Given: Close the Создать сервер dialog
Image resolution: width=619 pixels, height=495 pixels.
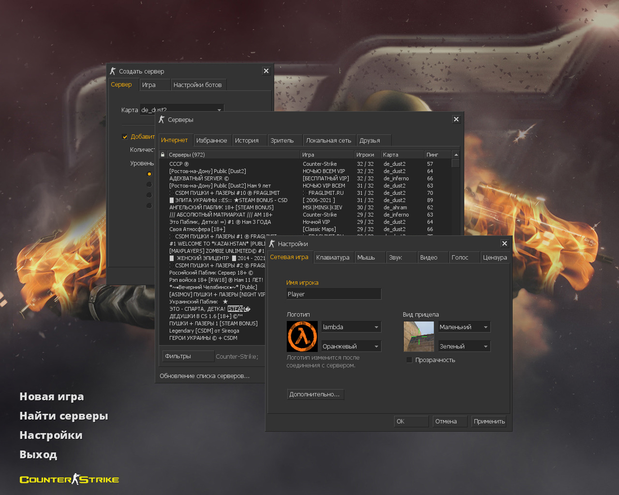Looking at the screenshot, I should 266,71.
